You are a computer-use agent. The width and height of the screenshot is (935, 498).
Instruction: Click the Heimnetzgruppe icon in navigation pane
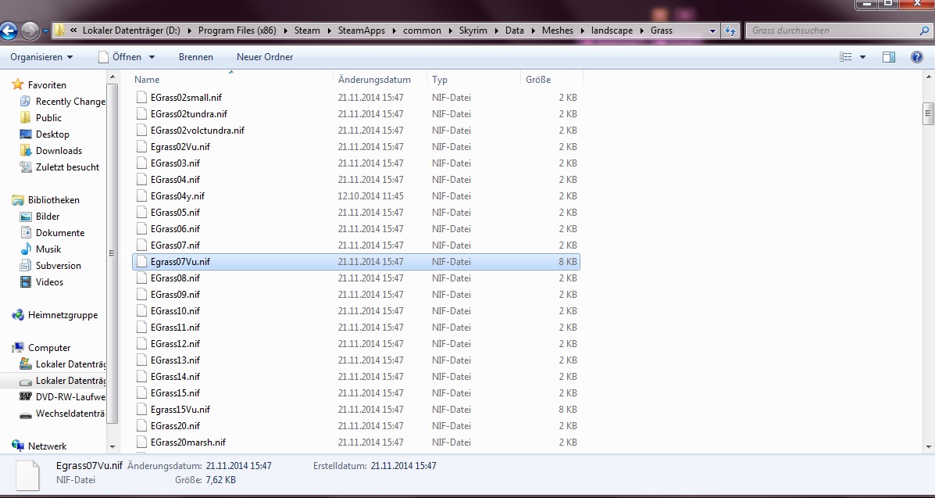click(x=18, y=315)
